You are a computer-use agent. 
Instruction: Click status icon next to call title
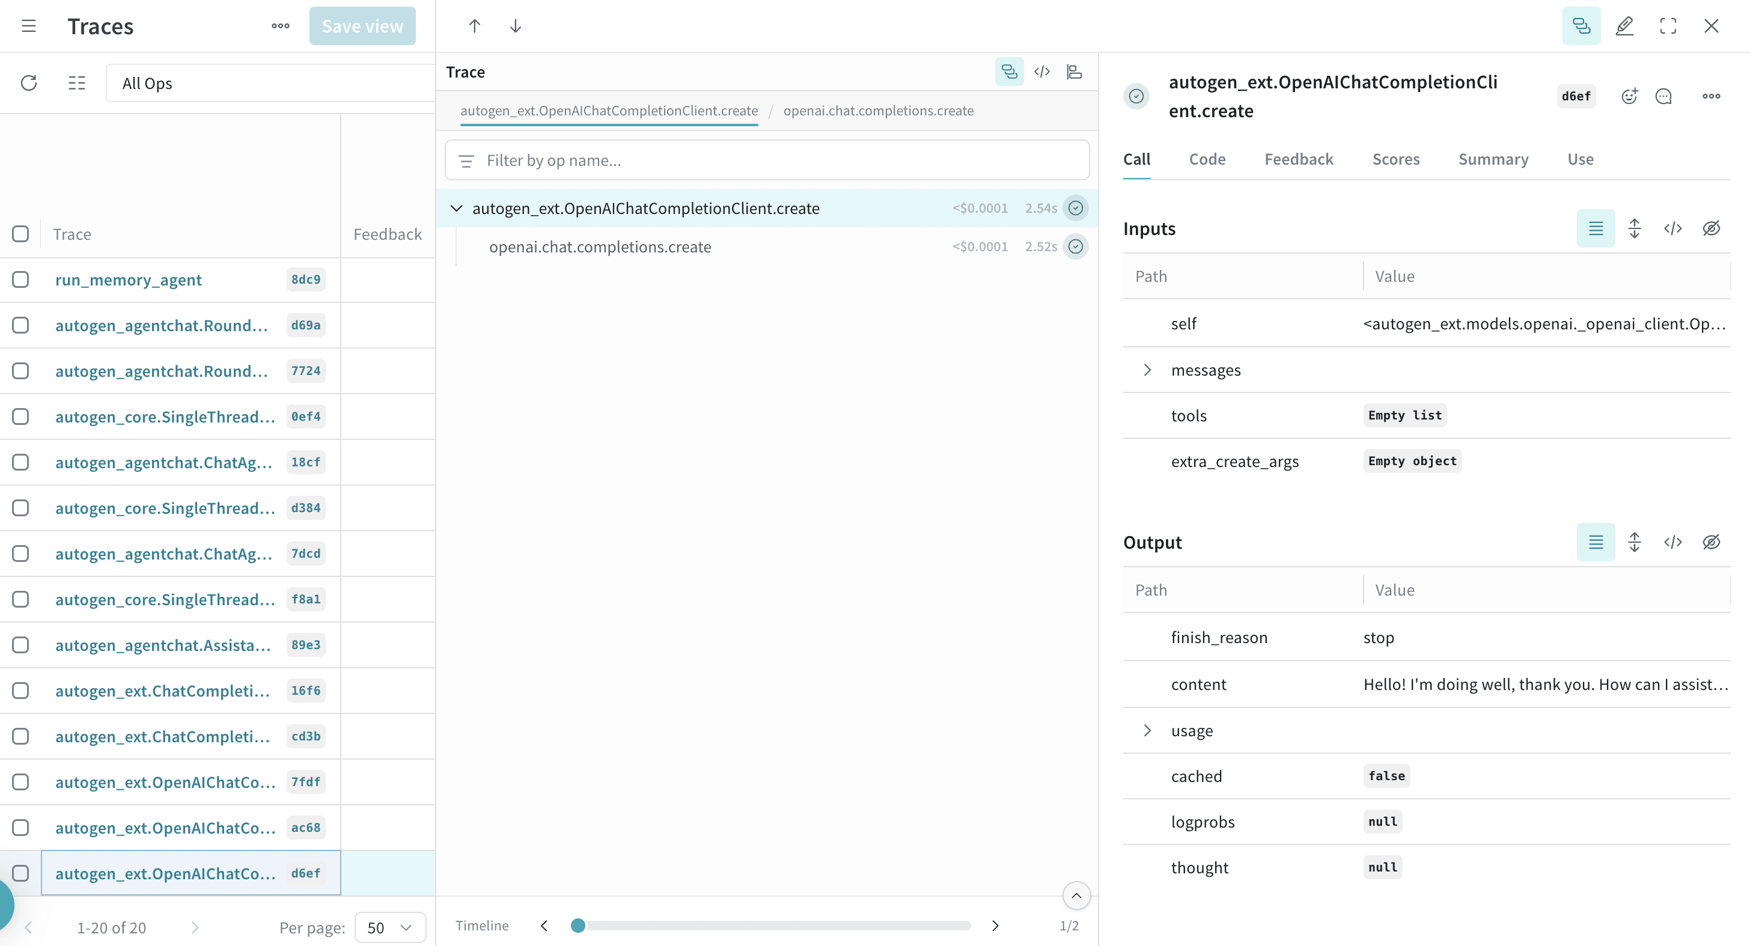pos(1136,96)
